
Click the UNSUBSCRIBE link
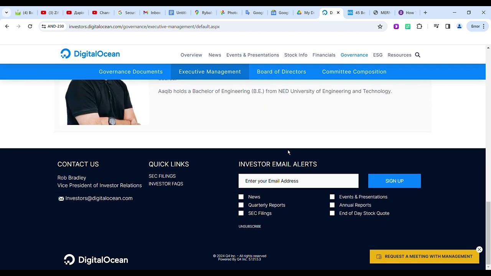(x=250, y=227)
